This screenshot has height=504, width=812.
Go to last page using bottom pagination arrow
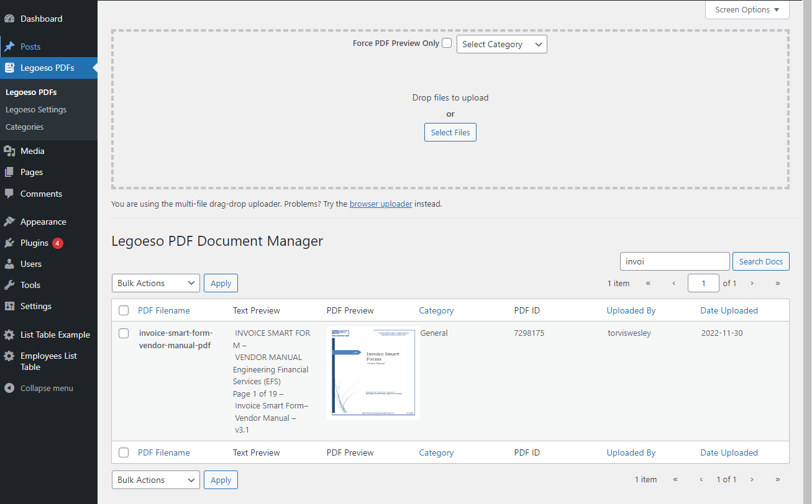click(777, 479)
